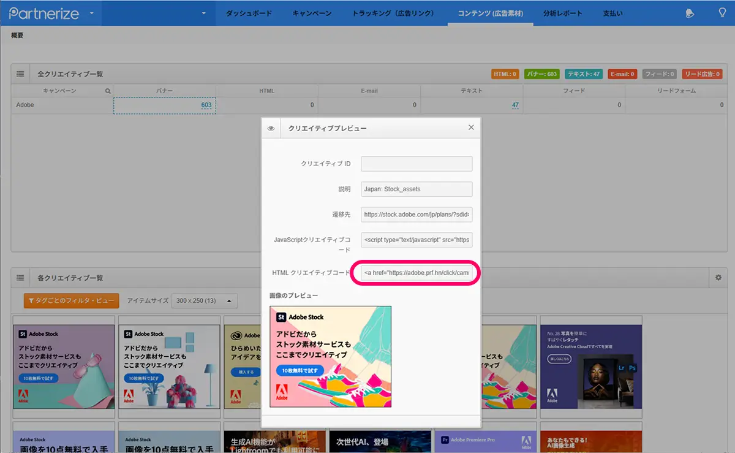Click the 遷移先 URL field
This screenshot has width=735, height=453.
[x=417, y=215]
